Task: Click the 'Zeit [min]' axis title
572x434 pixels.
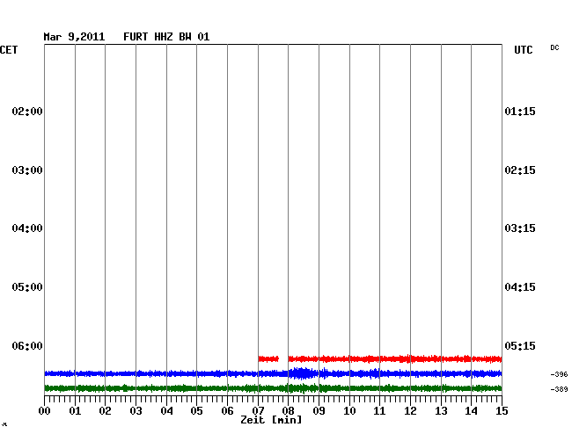Action: pyautogui.click(x=271, y=420)
